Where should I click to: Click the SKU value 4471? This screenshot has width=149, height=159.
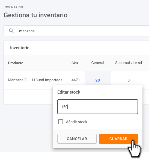pyautogui.click(x=76, y=80)
